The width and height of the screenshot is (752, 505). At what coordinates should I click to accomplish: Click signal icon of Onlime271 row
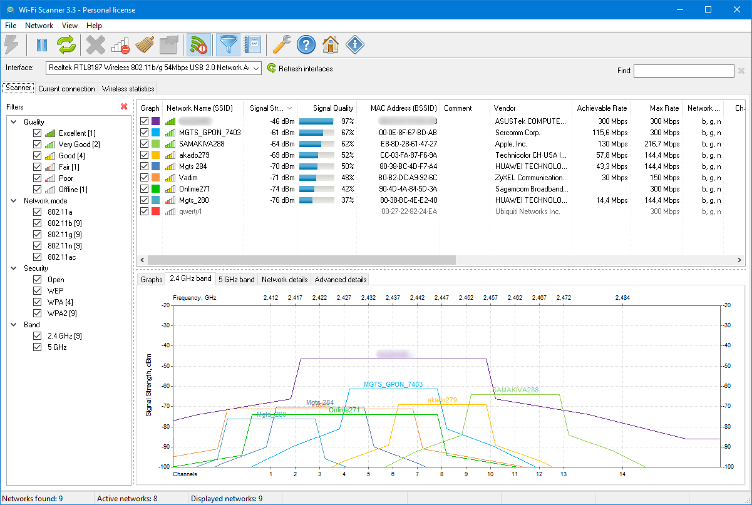[x=170, y=189]
